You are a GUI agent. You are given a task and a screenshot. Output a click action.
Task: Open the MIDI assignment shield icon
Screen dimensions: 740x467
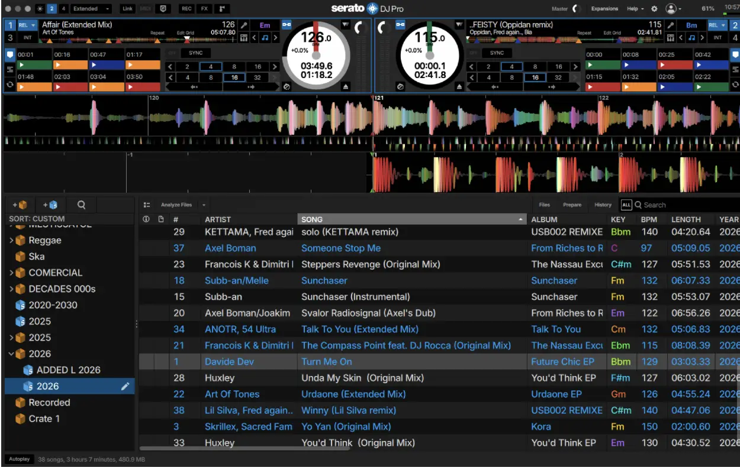(x=163, y=9)
